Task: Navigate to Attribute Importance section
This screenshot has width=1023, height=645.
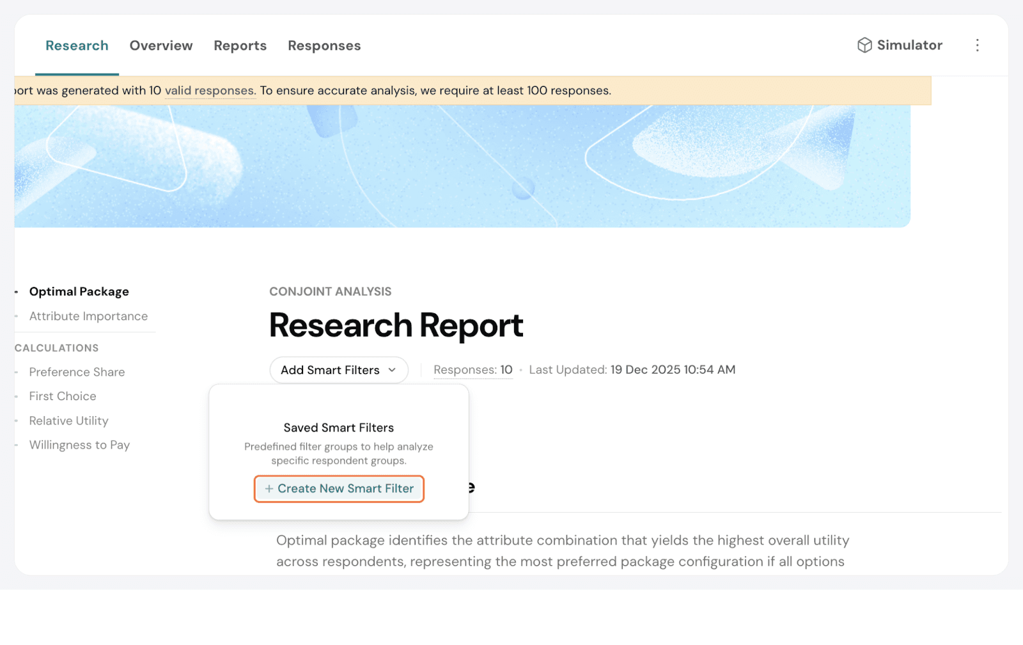Action: tap(88, 316)
